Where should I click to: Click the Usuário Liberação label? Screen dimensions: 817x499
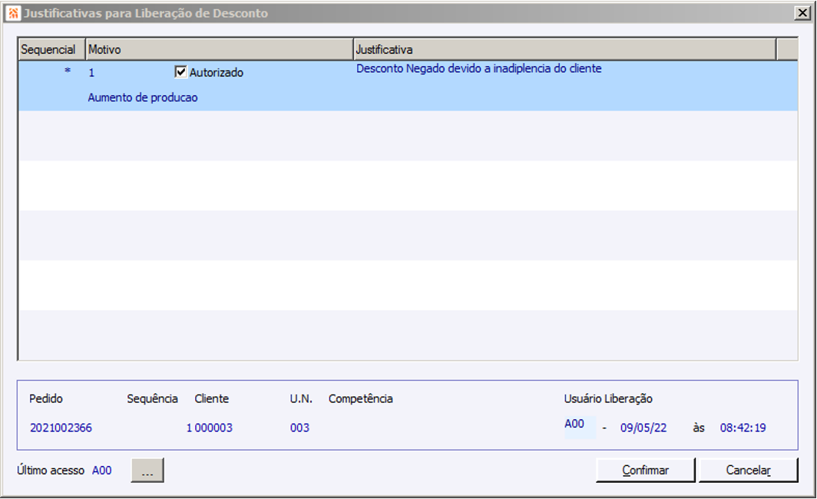click(x=608, y=399)
